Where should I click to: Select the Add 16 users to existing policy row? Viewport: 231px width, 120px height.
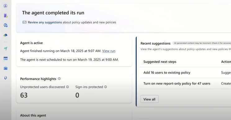185,72
